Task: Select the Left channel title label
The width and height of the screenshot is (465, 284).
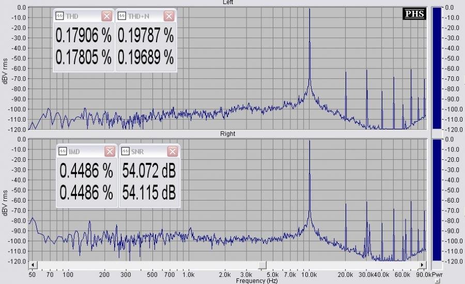Action: (x=227, y=3)
